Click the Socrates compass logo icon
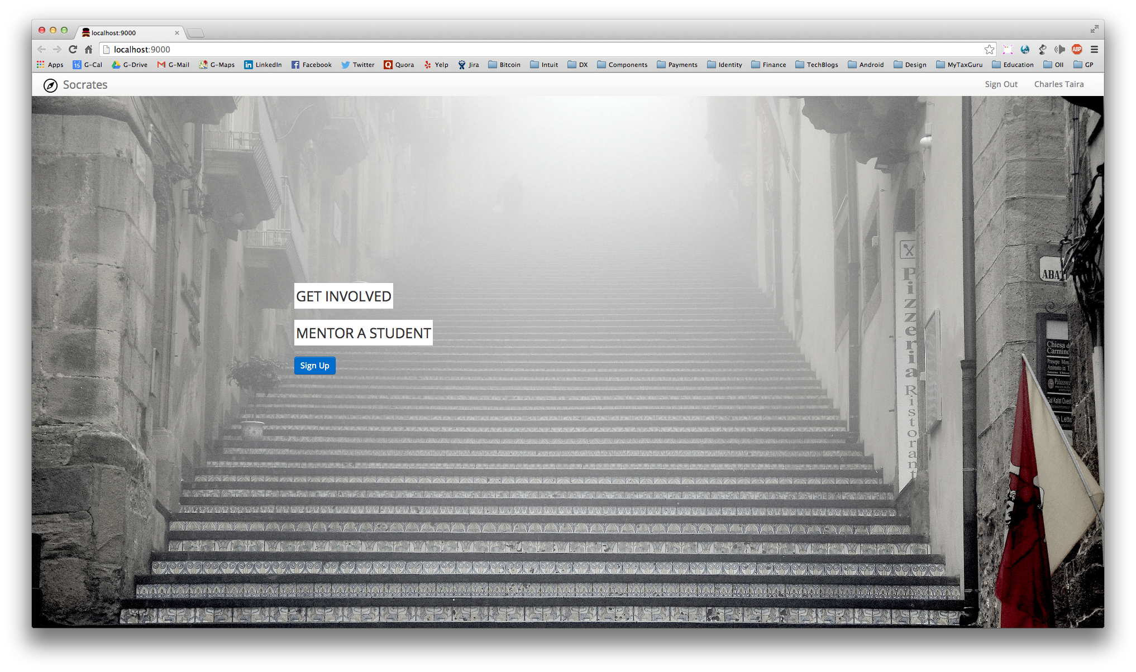Screen dimensions: 1136x672 point(50,85)
